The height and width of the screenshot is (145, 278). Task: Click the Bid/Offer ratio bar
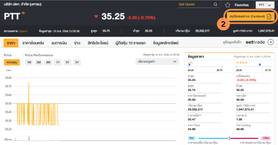click(228, 138)
